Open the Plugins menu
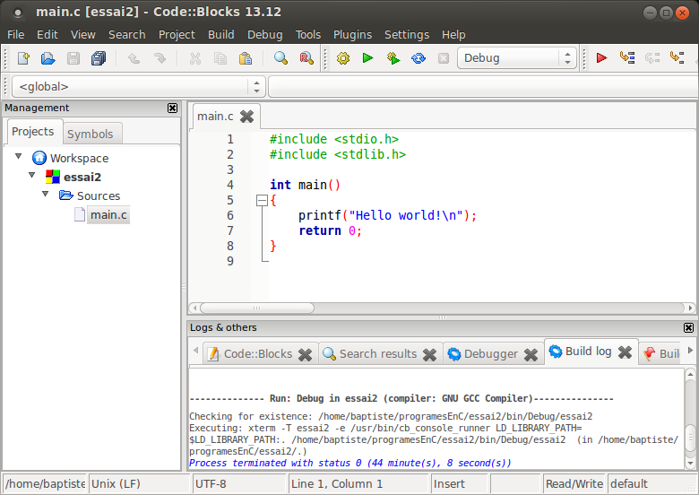Image resolution: width=699 pixels, height=495 pixels. pyautogui.click(x=352, y=34)
